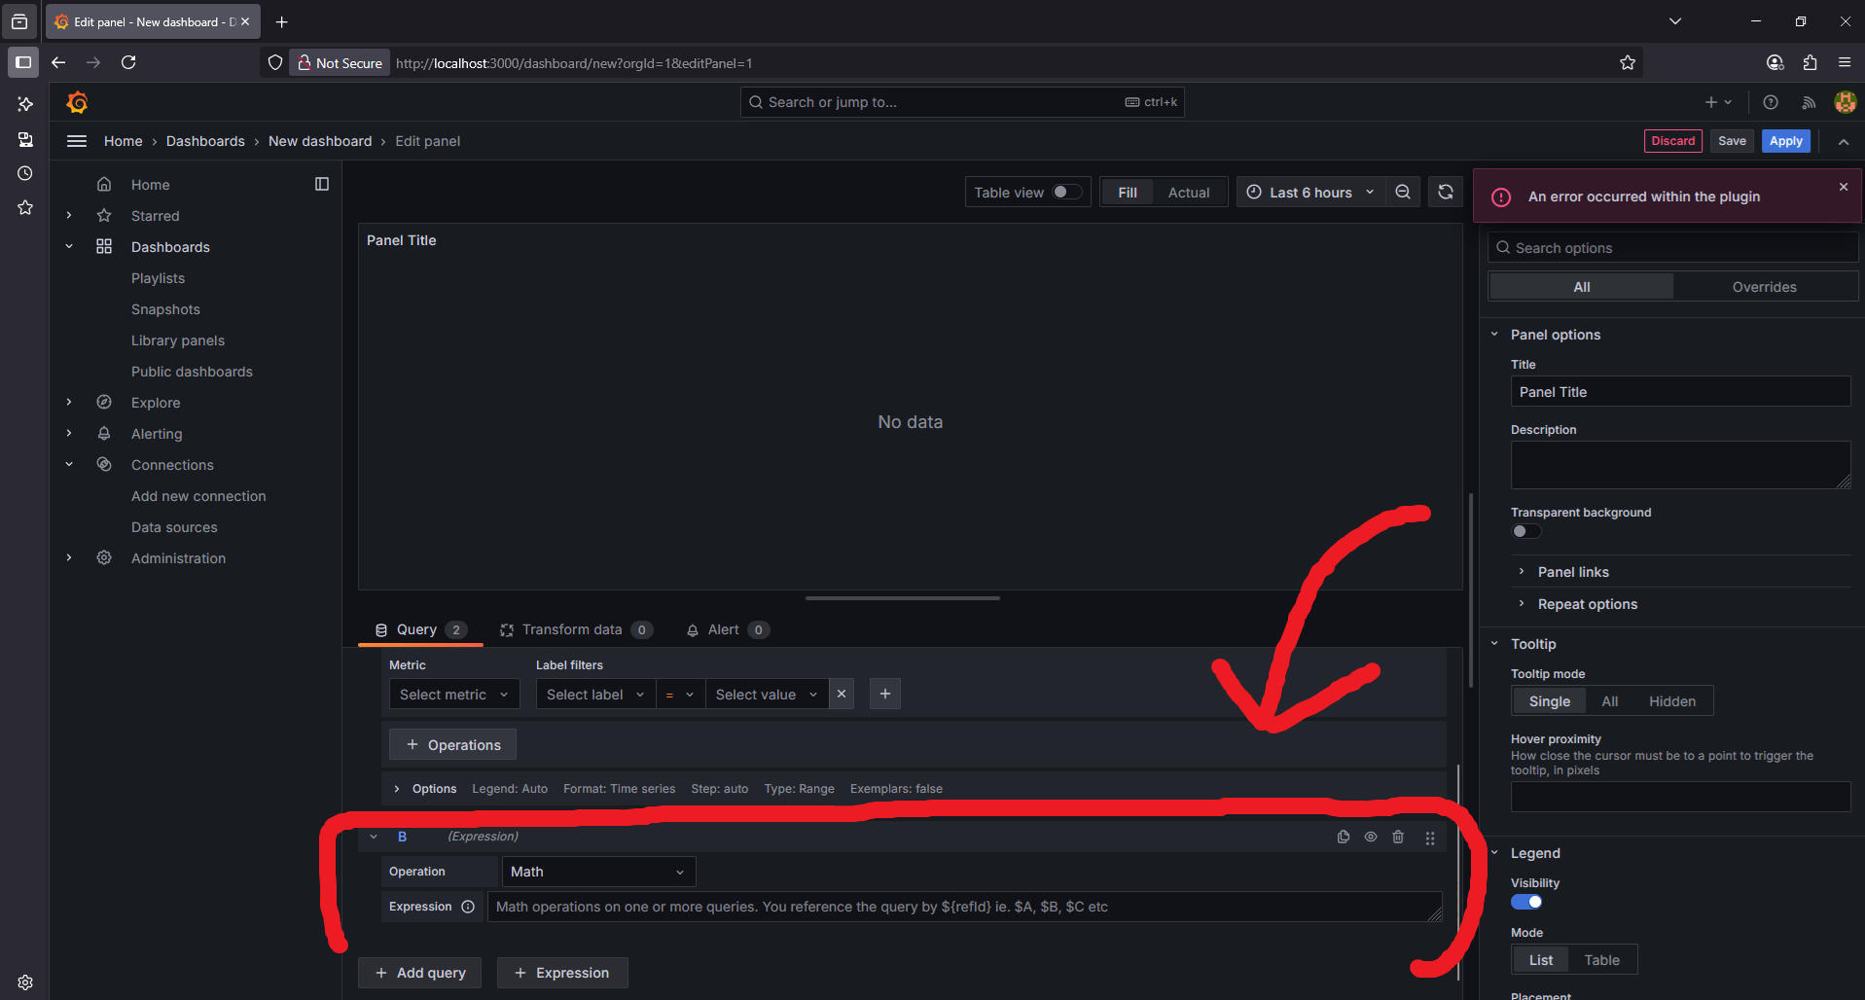Click the Math expression input field
Viewport: 1865px width, 1000px height.
click(x=963, y=907)
